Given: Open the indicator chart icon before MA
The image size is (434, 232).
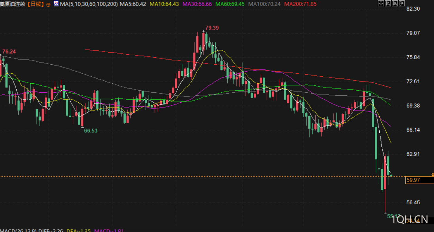Looking at the screenshot, I should pos(56,4).
